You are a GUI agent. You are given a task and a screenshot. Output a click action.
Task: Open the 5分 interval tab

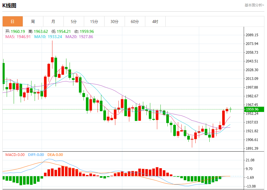[x=74, y=22]
